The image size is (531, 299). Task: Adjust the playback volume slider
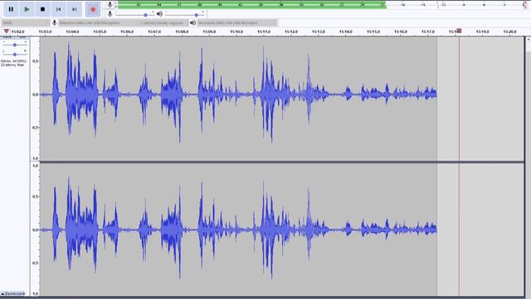point(185,14)
